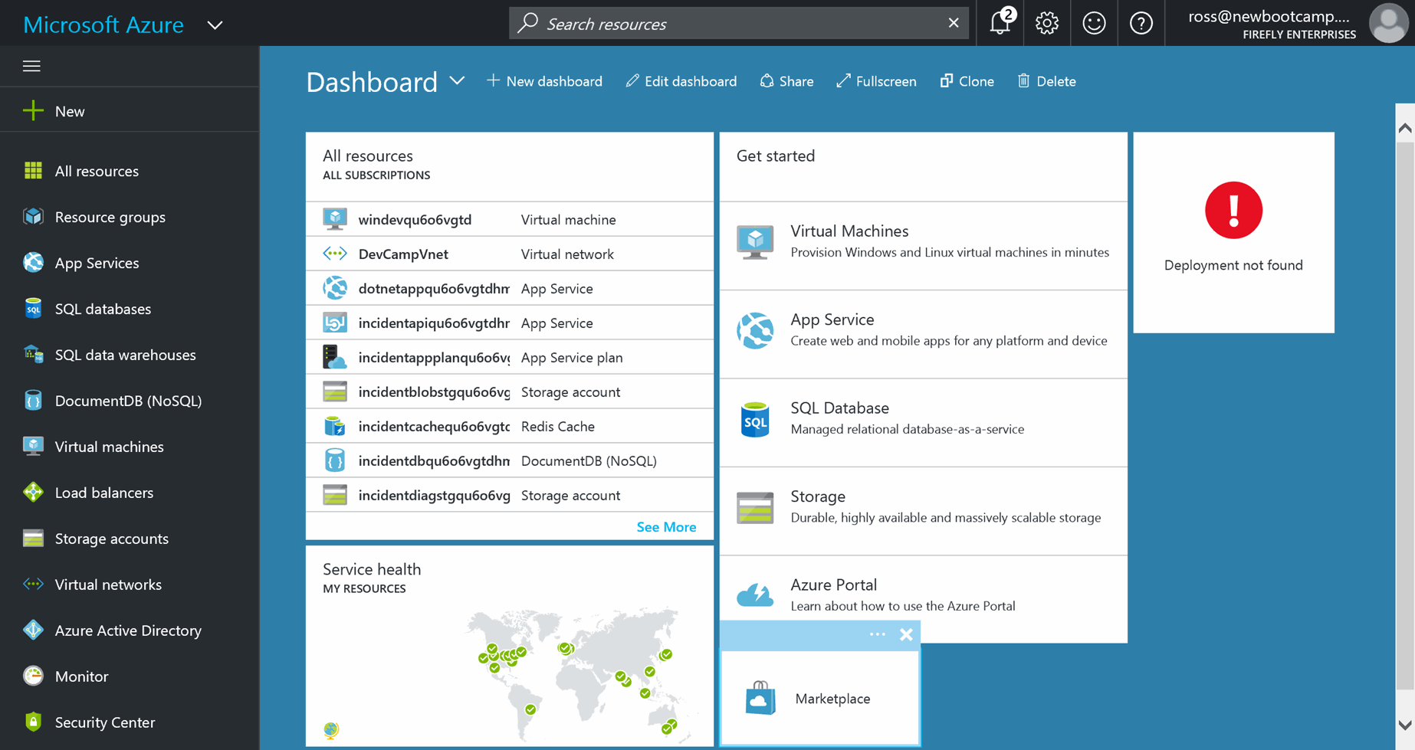
Task: Click the Resource groups cube icon
Action: 33,216
